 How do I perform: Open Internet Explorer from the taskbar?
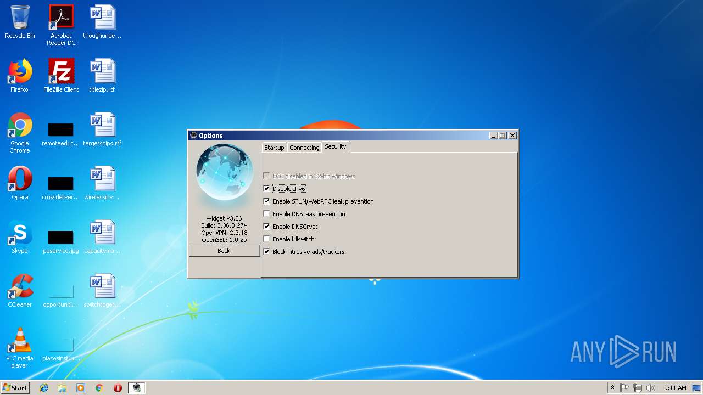[44, 388]
